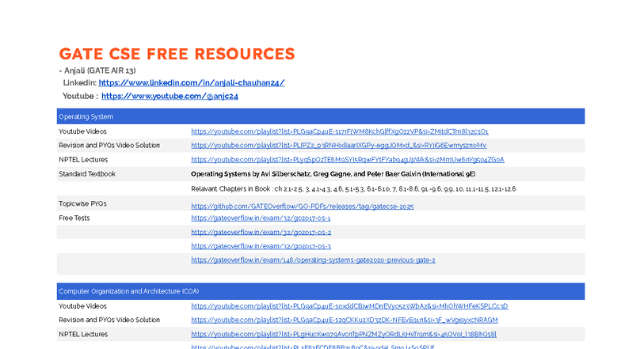This screenshot has height=349, width=621.
Task: Open OS Revision and PYQs Video Solution link
Action: (x=339, y=146)
